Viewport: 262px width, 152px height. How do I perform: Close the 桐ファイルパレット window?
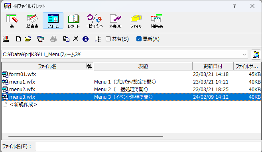click(x=252, y=6)
